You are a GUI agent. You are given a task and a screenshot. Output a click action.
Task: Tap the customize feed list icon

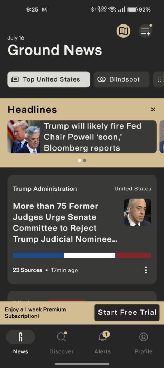[x=145, y=31]
